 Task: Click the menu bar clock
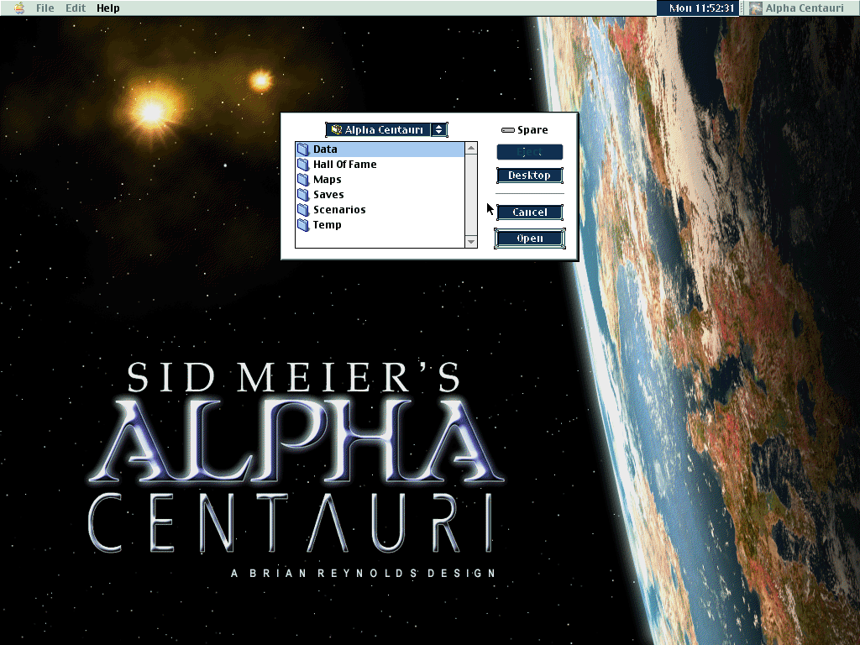pos(702,8)
